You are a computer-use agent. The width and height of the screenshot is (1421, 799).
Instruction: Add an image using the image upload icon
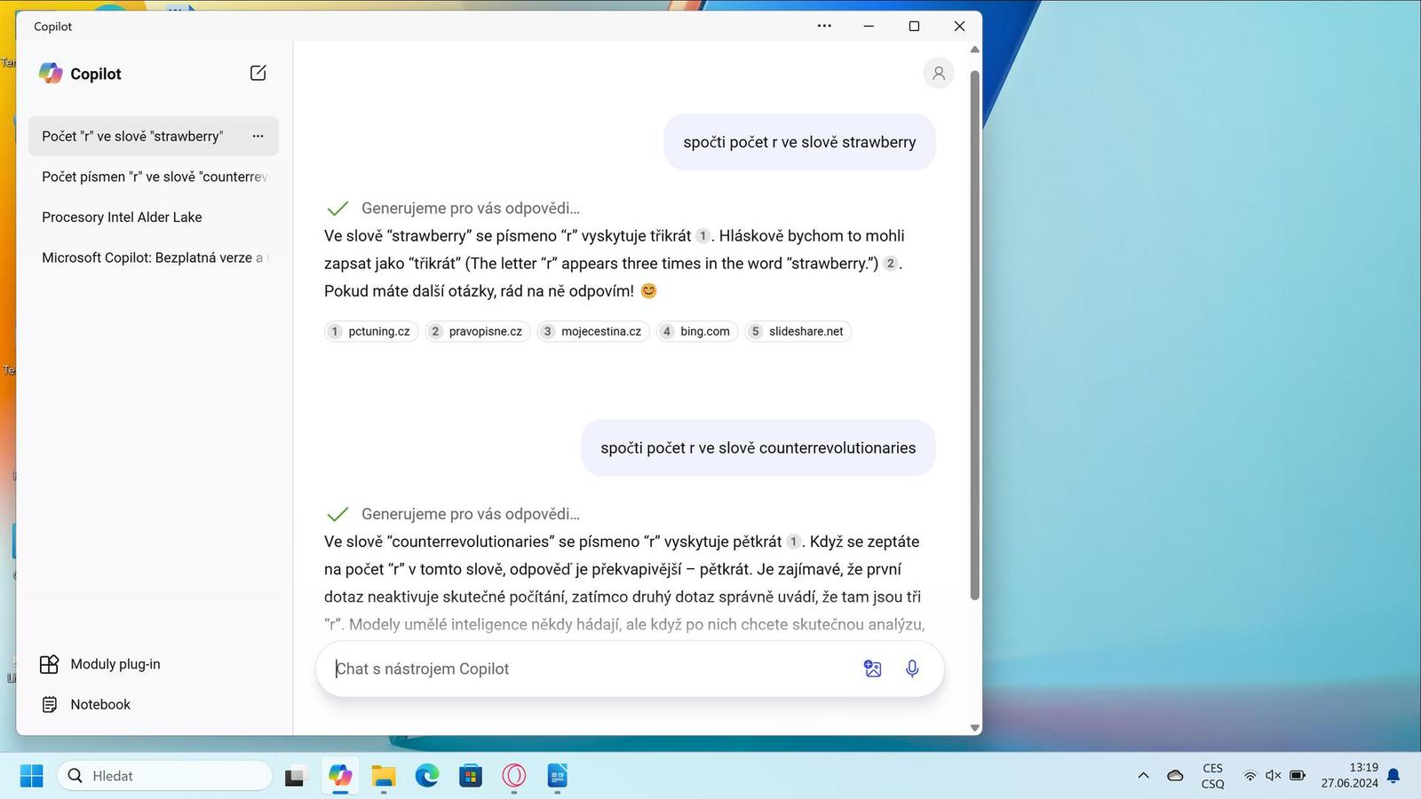(x=873, y=668)
